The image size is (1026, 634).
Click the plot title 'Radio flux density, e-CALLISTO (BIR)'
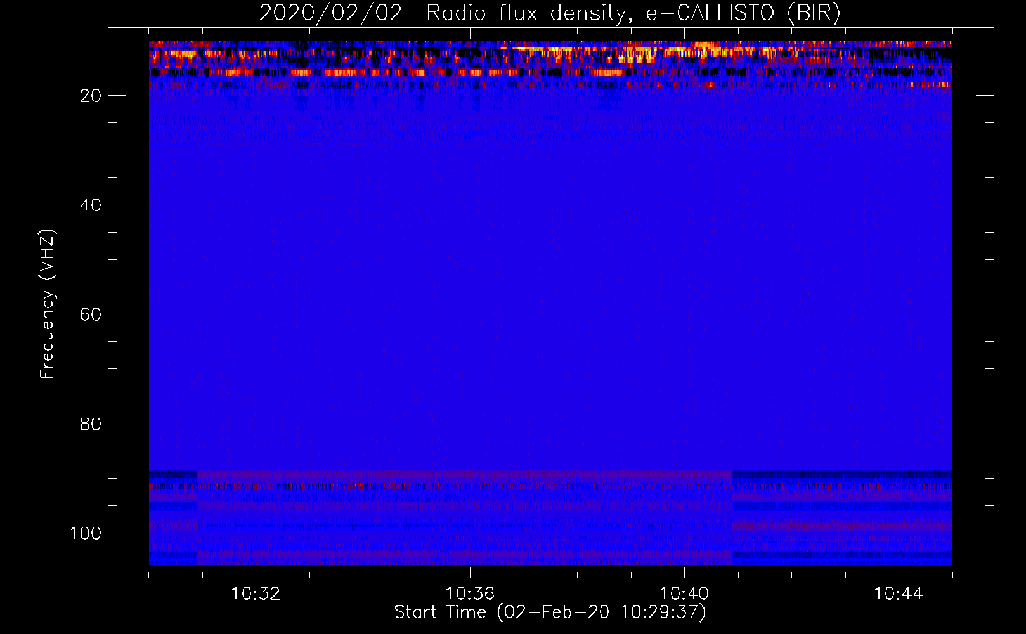point(633,13)
